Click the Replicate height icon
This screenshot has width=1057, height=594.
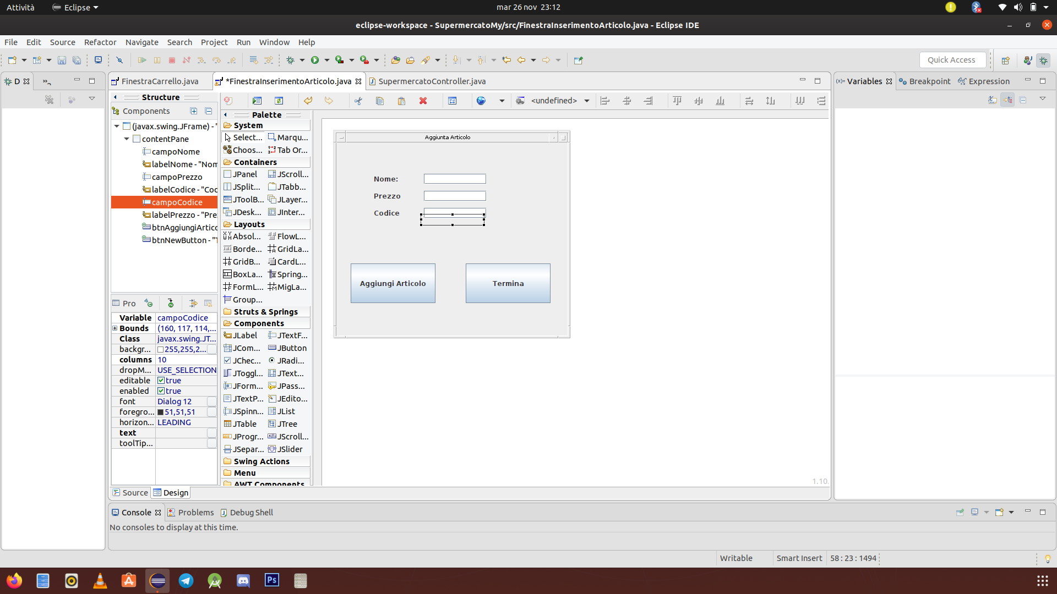(771, 101)
